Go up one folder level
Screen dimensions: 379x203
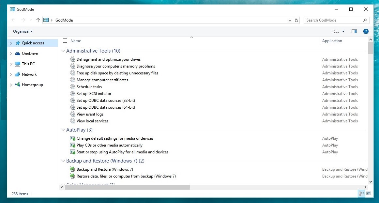38,20
